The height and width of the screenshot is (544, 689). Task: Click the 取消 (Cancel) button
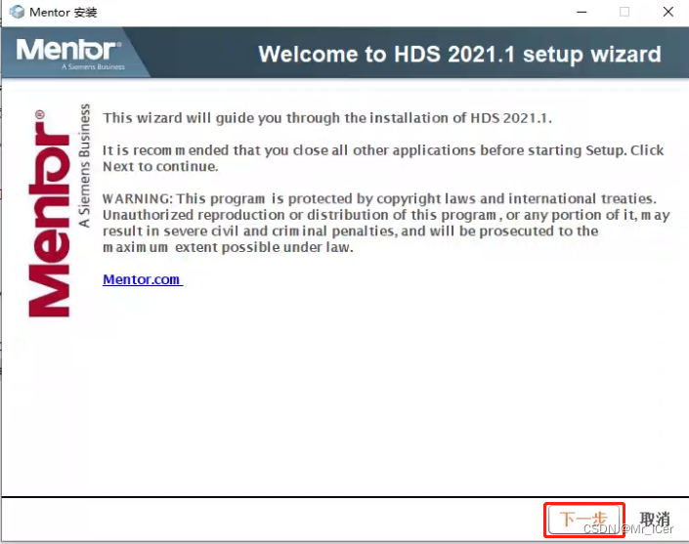[654, 520]
